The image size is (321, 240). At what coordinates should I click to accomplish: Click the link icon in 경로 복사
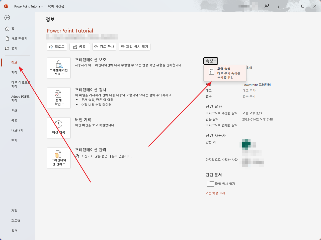click(96, 47)
